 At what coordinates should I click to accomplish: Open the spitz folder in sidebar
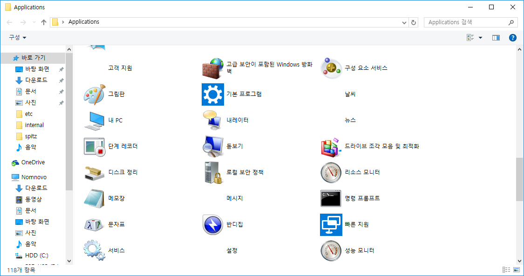click(31, 136)
